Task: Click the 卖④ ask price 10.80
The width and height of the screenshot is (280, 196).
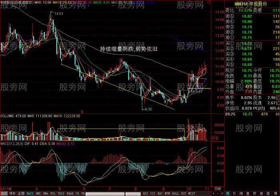Action: (x=247, y=22)
